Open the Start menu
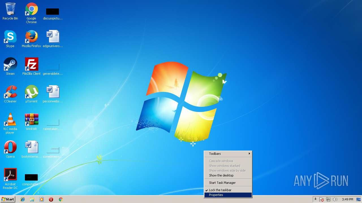The width and height of the screenshot is (362, 203). [8, 199]
